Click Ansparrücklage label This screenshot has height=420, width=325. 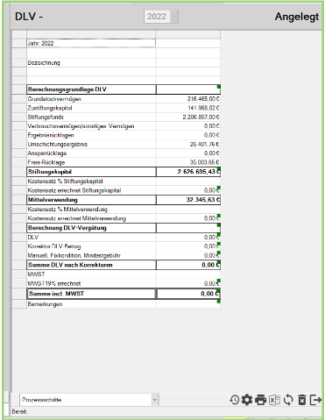pyautogui.click(x=47, y=153)
